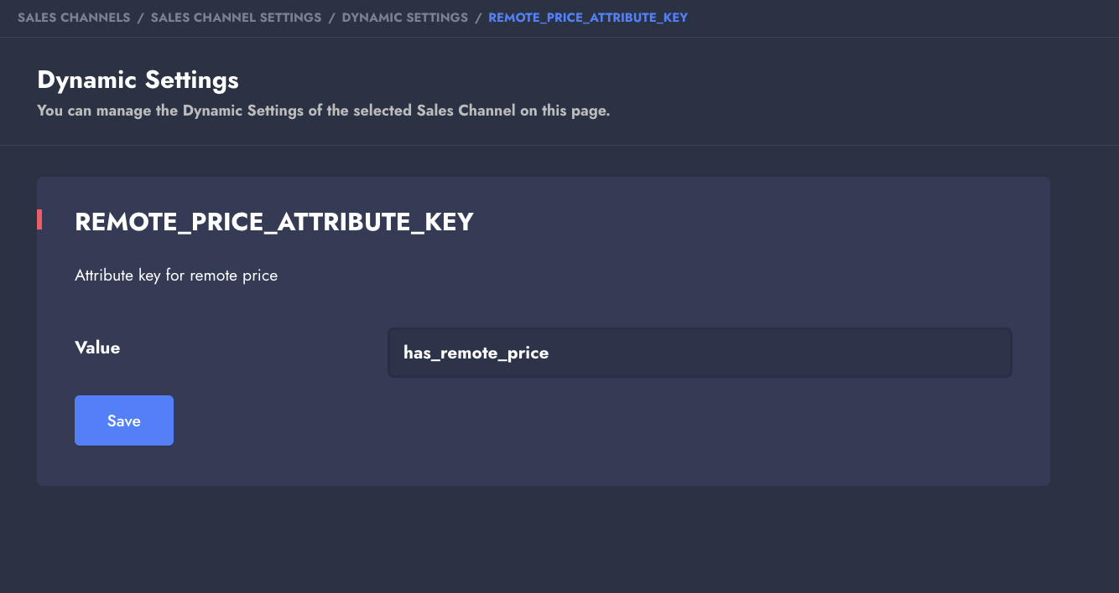This screenshot has height=593, width=1119.
Task: Click the REMOTE_PRICE_ATTRIBUTE_KEY card heading
Action: pyautogui.click(x=274, y=222)
